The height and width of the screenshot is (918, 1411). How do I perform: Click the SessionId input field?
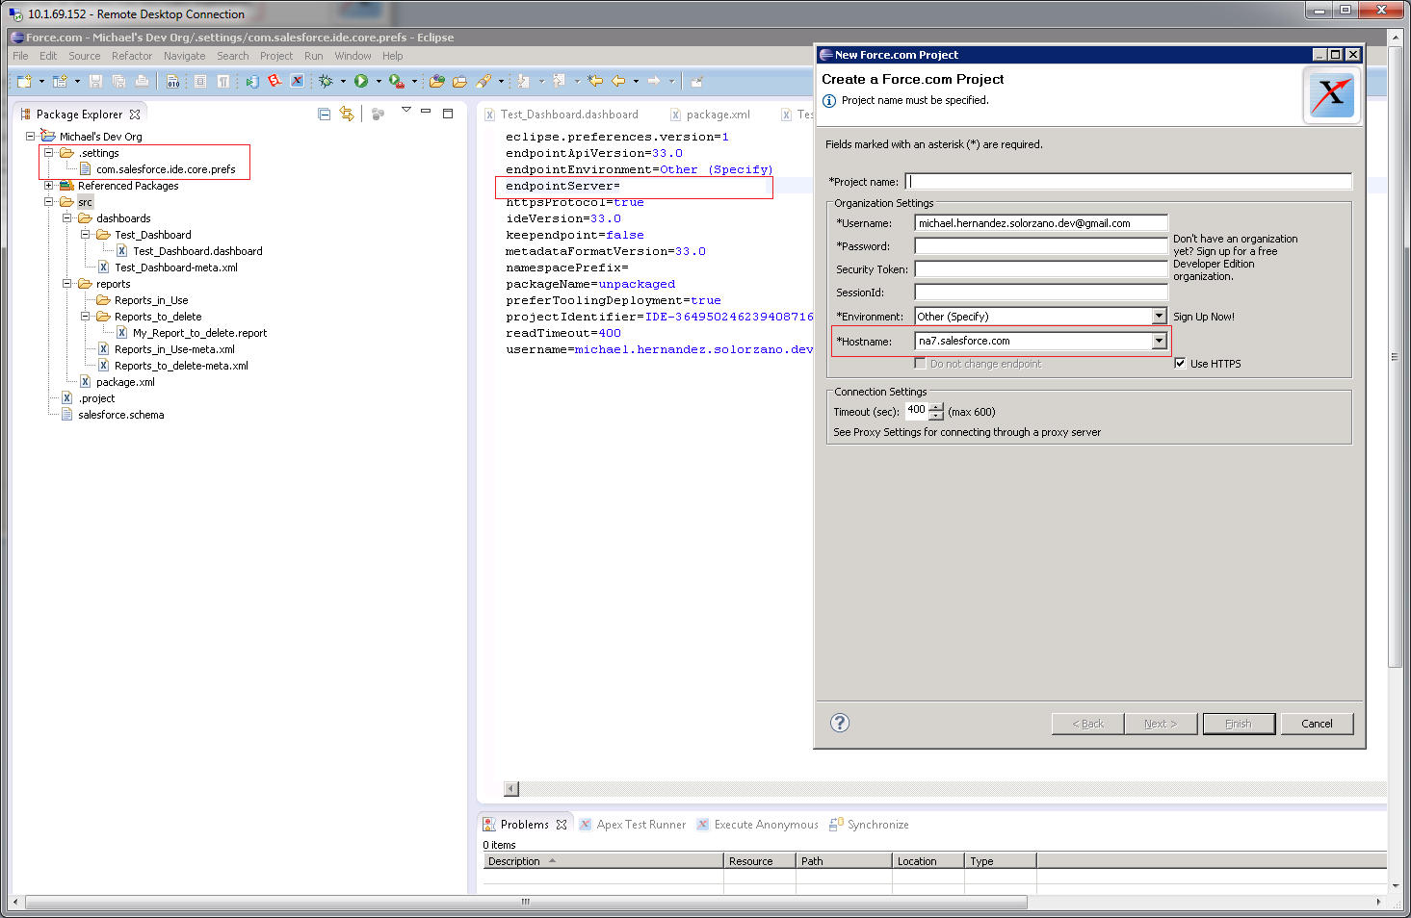tap(1041, 293)
